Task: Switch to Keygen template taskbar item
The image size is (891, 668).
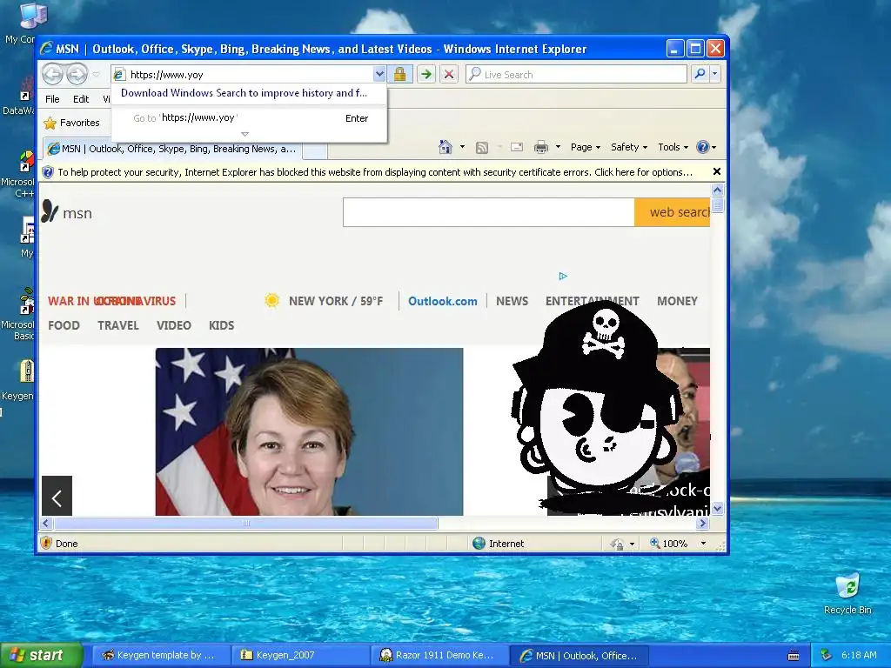Action: coord(160,656)
